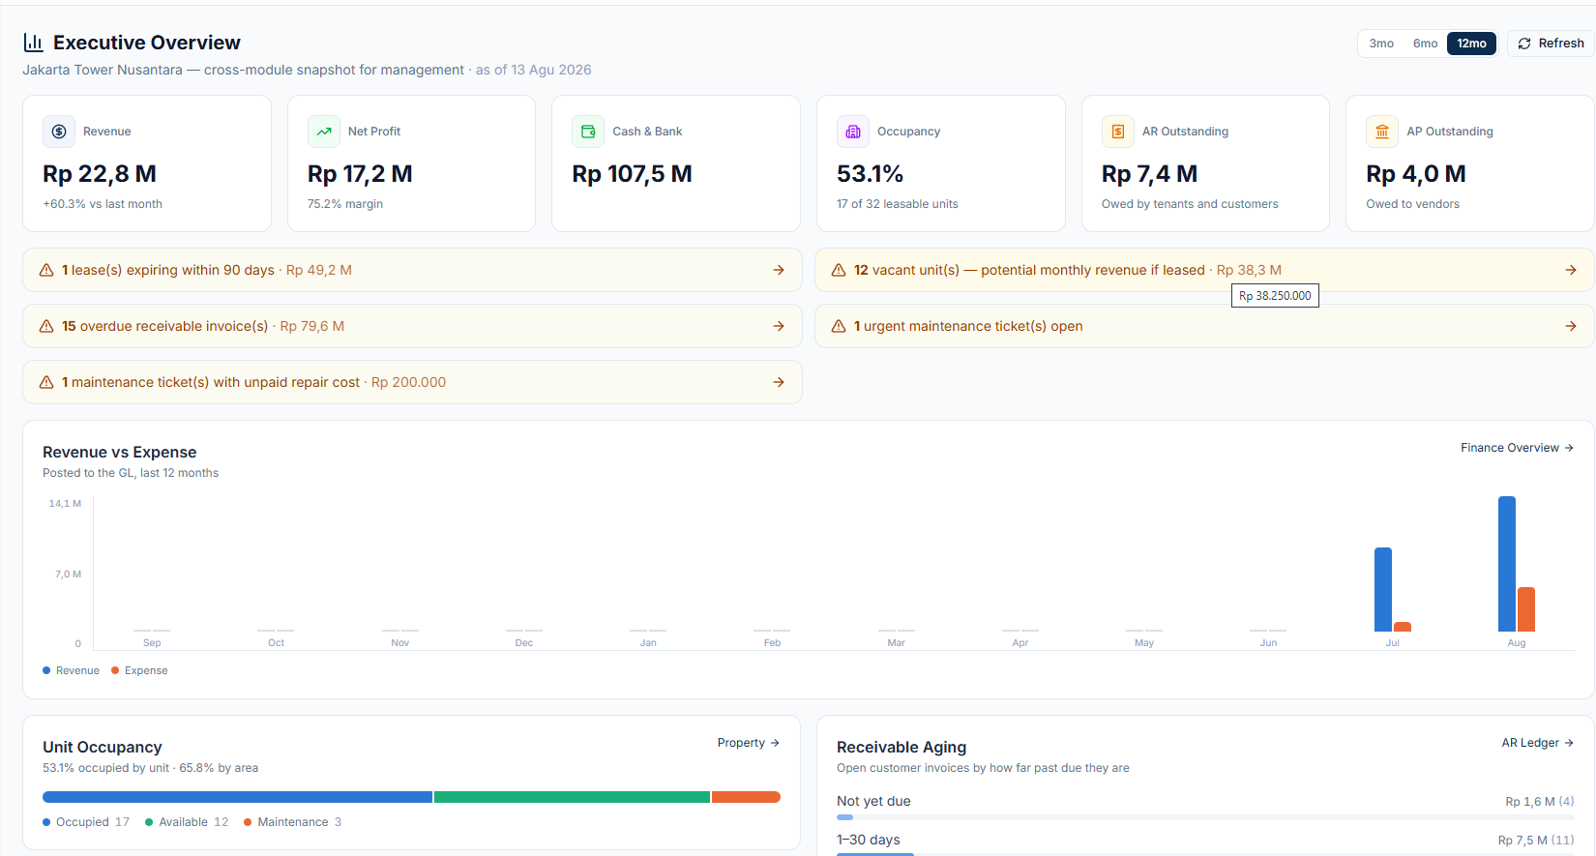Viewport: 1596px width, 856px height.
Task: Click the AP Outstanding bank icon
Action: pyautogui.click(x=1382, y=132)
